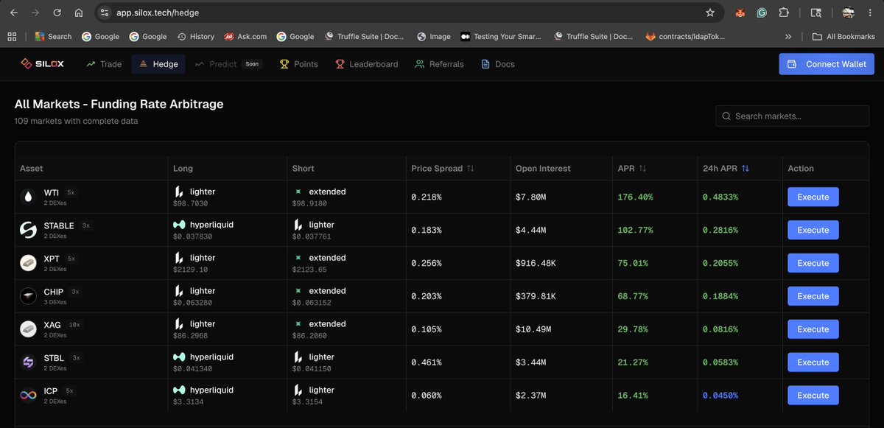This screenshot has height=428, width=884.
Task: Click the Connect Wallet button
Action: click(x=827, y=64)
